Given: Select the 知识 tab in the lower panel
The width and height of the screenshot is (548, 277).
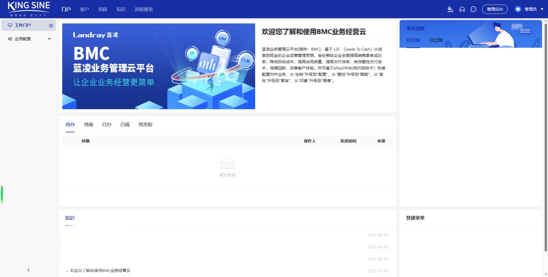Looking at the screenshot, I should 70,218.
